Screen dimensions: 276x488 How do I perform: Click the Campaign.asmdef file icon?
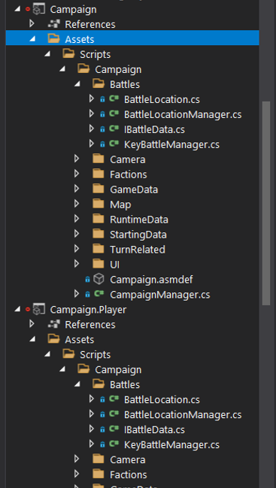point(99,279)
